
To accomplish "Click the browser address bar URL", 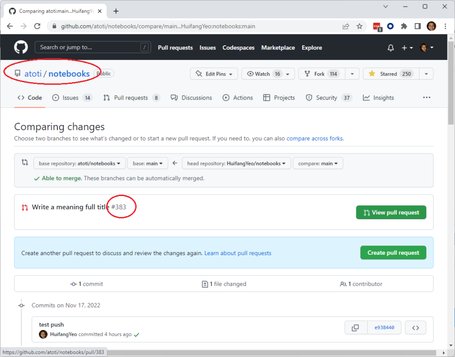I will click(x=158, y=26).
